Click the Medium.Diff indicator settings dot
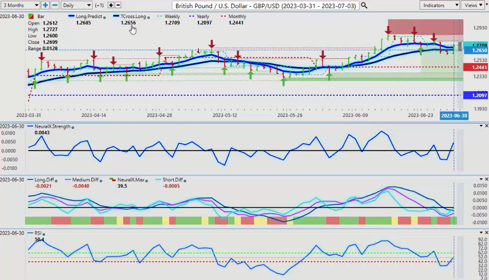 (101, 180)
